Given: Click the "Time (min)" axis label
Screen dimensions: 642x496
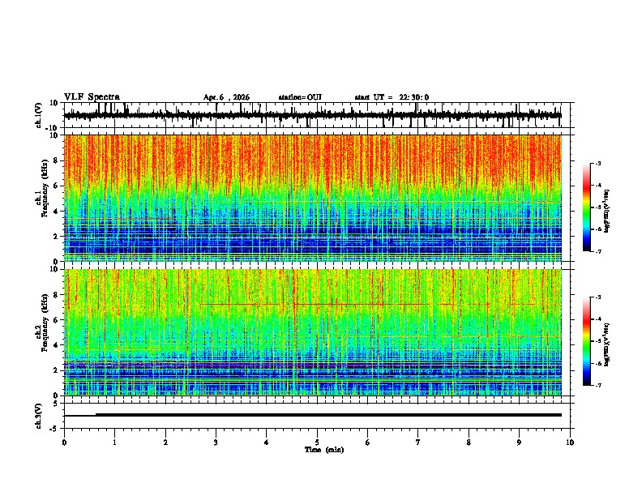Looking at the screenshot, I should (x=324, y=450).
